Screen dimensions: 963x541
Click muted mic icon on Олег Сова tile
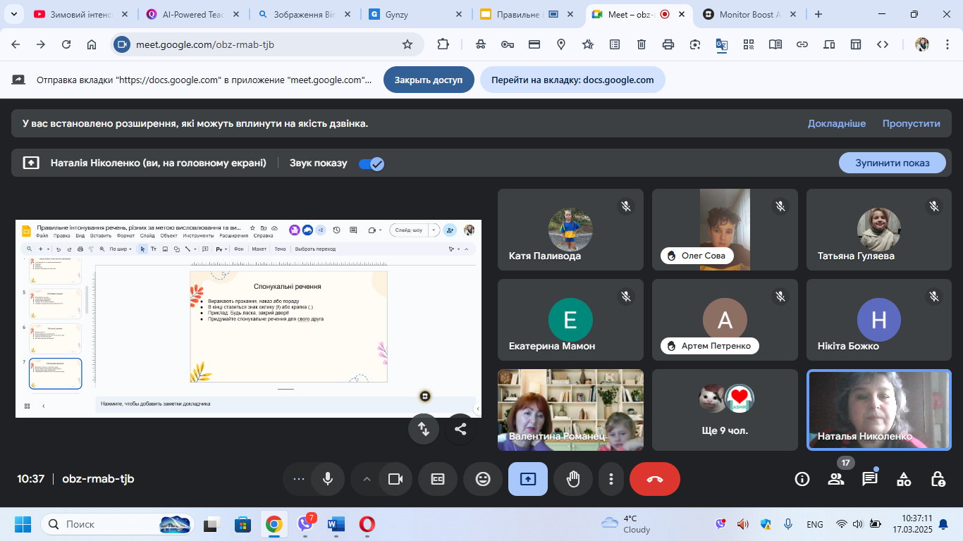tap(780, 206)
